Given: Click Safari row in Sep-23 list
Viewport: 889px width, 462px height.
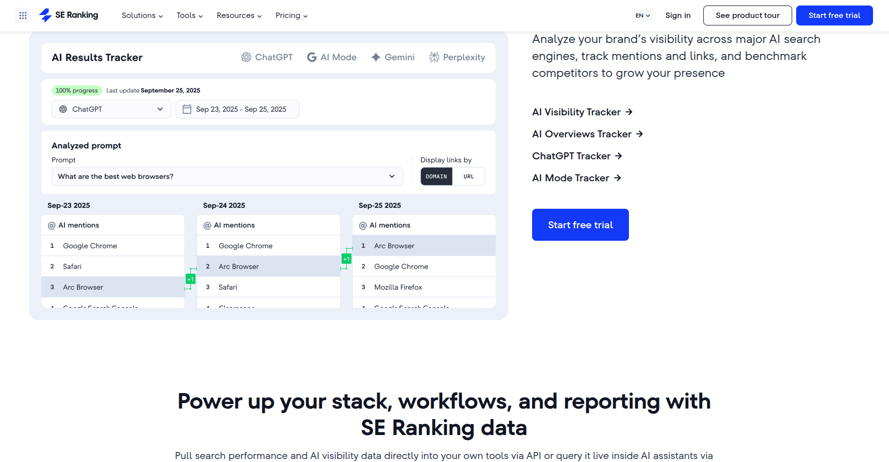Looking at the screenshot, I should pyautogui.click(x=113, y=267).
